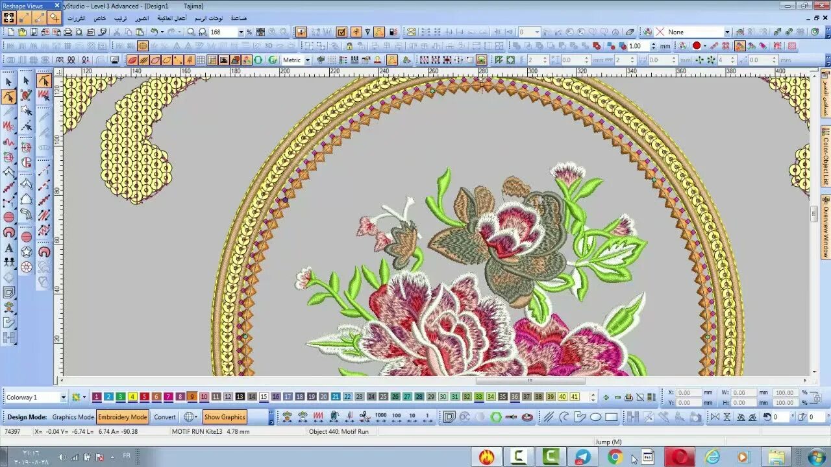
Task: Click the Reshape Views first view icon
Action: 8,18
